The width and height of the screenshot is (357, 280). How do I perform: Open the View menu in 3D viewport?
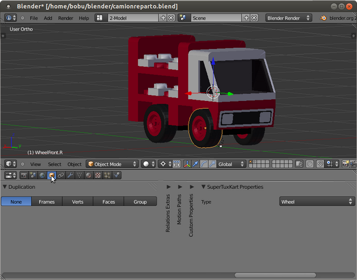36,164
